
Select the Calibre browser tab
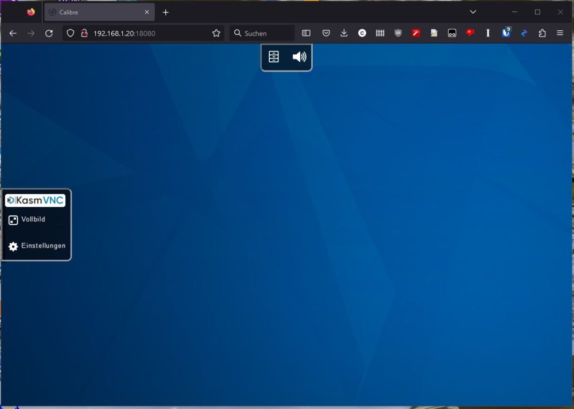pos(99,12)
